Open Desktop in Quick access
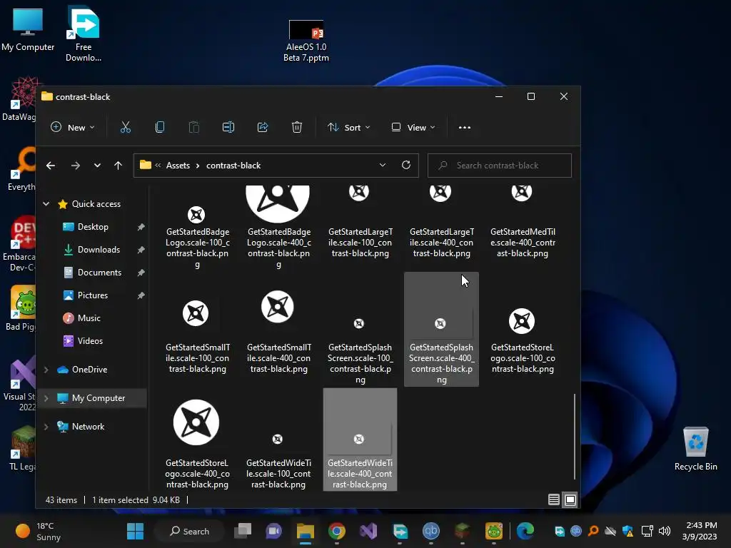This screenshot has width=731, height=548. point(94,226)
